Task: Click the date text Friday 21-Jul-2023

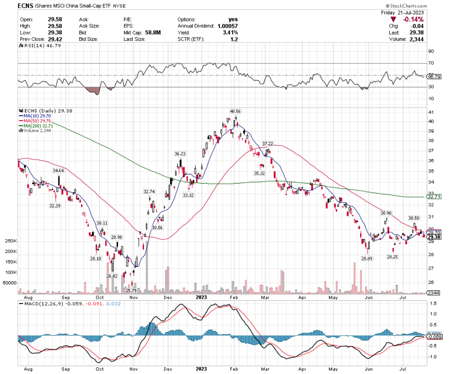Action: (402, 13)
